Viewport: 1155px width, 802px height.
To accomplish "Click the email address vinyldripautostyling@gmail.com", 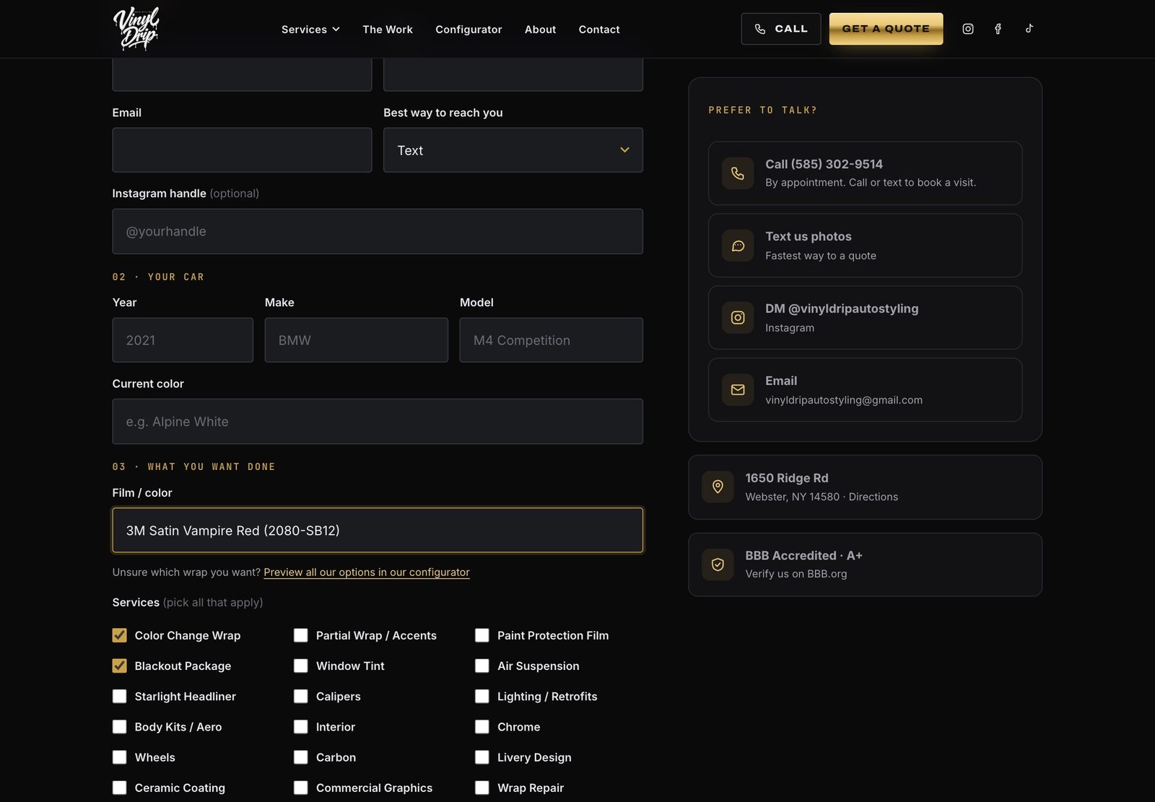I will tap(844, 400).
